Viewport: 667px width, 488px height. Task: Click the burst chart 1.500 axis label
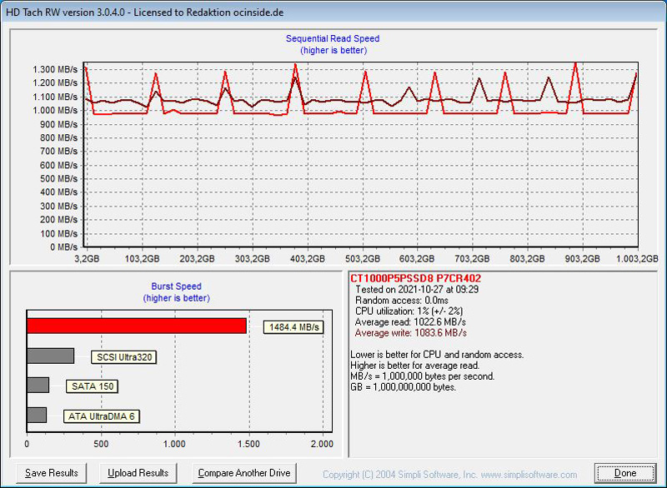click(248, 444)
